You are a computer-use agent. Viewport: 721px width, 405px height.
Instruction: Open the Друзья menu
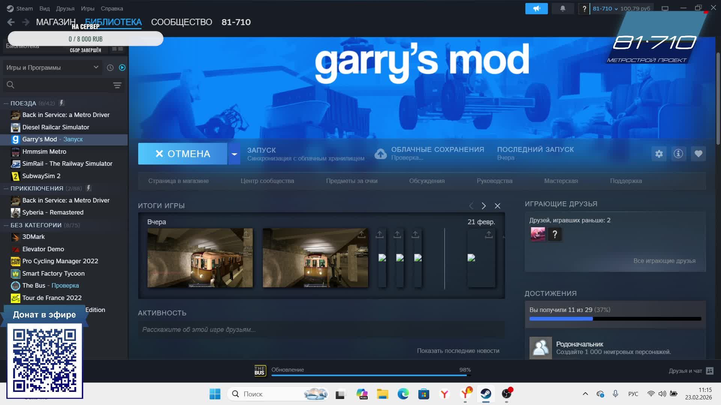[65, 8]
